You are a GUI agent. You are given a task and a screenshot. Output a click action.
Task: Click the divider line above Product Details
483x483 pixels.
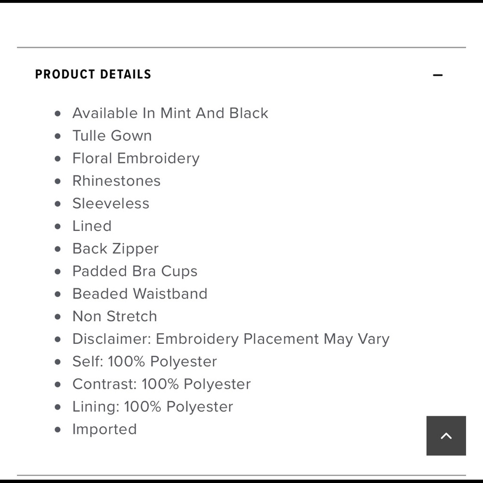(x=241, y=47)
